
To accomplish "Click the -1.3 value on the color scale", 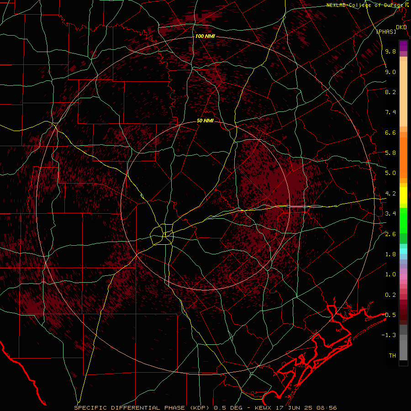I will pos(389,335).
